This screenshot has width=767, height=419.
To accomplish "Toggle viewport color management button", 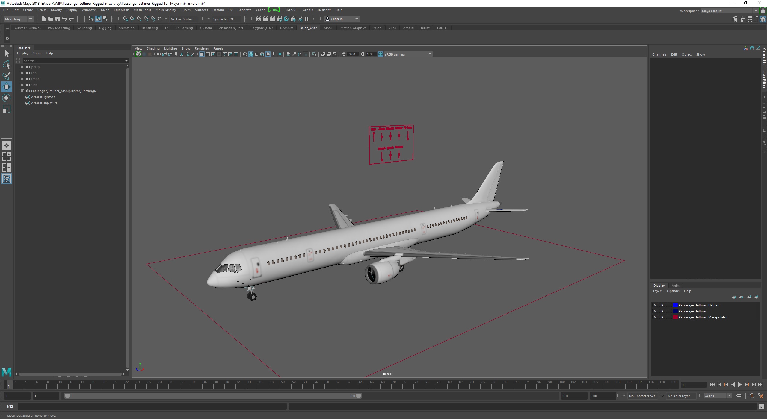I will pyautogui.click(x=381, y=54).
